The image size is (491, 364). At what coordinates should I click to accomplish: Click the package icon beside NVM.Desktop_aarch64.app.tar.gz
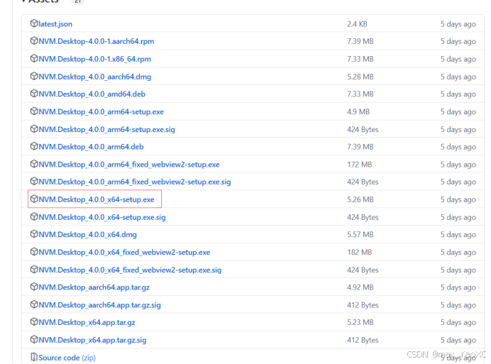(x=34, y=287)
